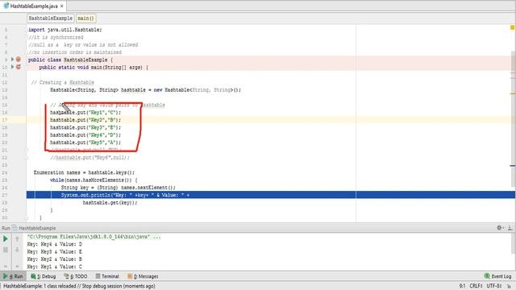Click the public static void main declaration
The image size is (516, 290).
coord(94,68)
